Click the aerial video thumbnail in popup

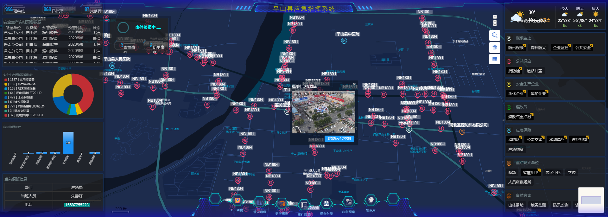(x=323, y=112)
